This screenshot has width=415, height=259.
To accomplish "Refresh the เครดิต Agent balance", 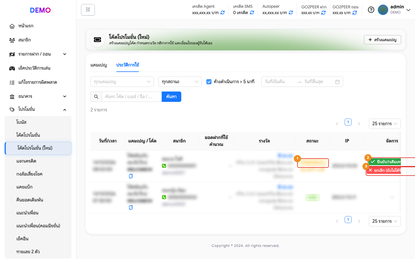I will [222, 13].
